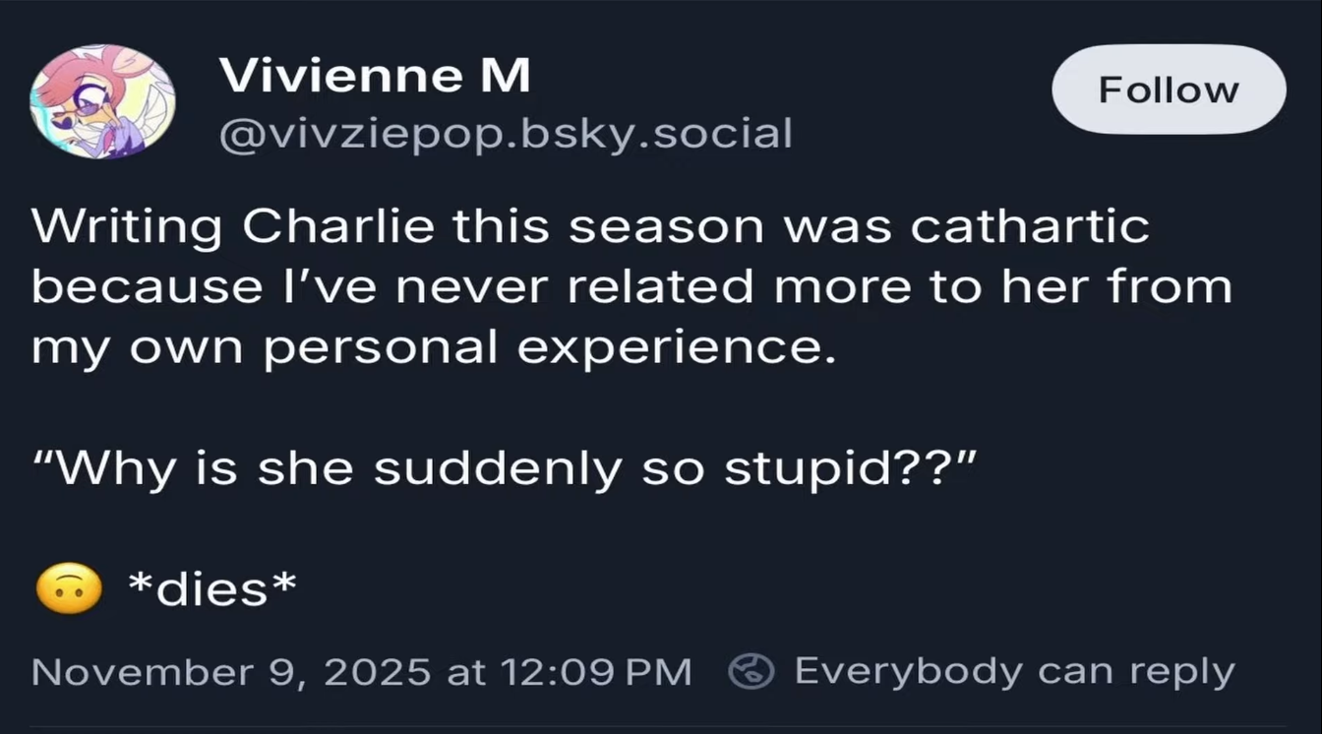The width and height of the screenshot is (1322, 734).
Task: Click the globe icon beside Everybody can reply
Action: pyautogui.click(x=752, y=671)
